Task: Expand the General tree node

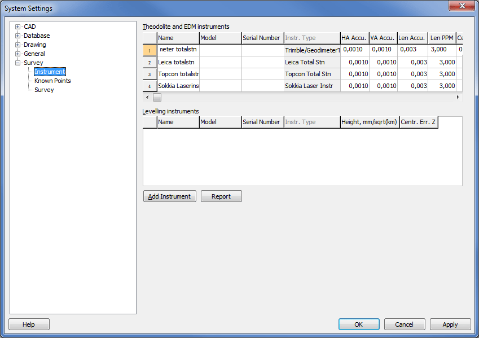Action: (18, 54)
